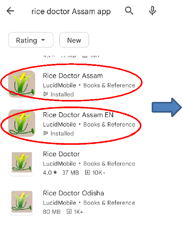The height and width of the screenshot is (226, 183).
Task: Open Rice Doctor Odisha app icon
Action: [x=22, y=201]
